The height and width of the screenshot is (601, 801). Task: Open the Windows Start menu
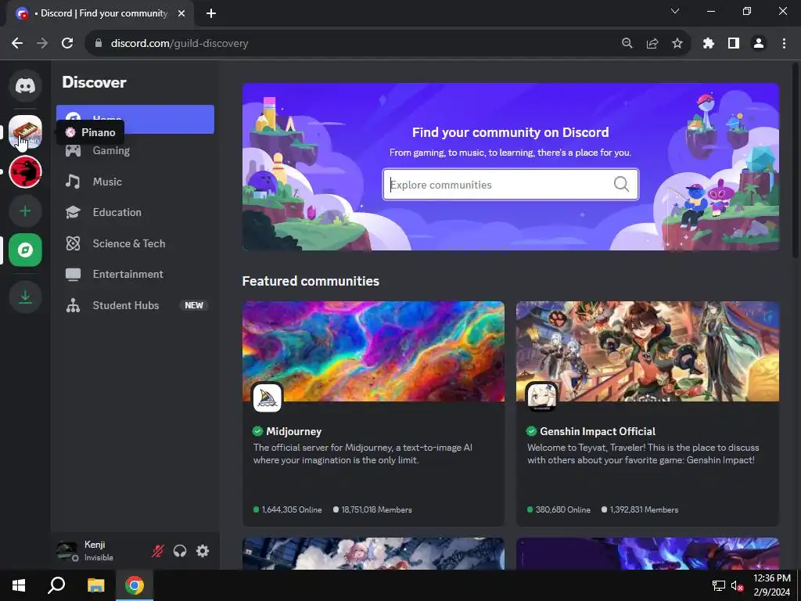19,585
